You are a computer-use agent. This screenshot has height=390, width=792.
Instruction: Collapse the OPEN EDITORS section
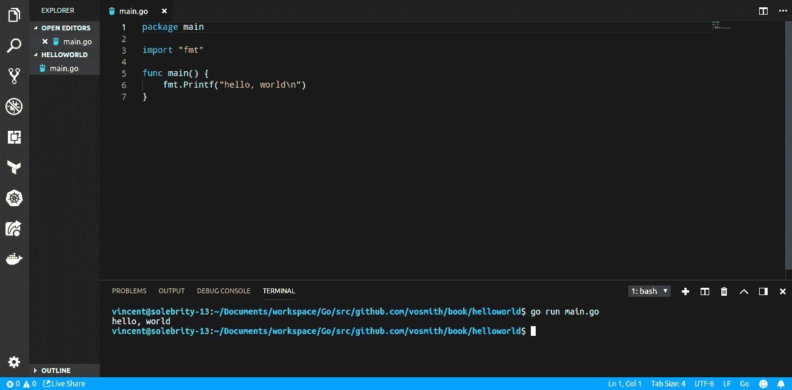[x=65, y=28]
